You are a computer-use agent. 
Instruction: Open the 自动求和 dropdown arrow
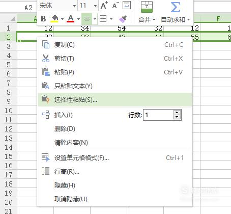(188, 20)
